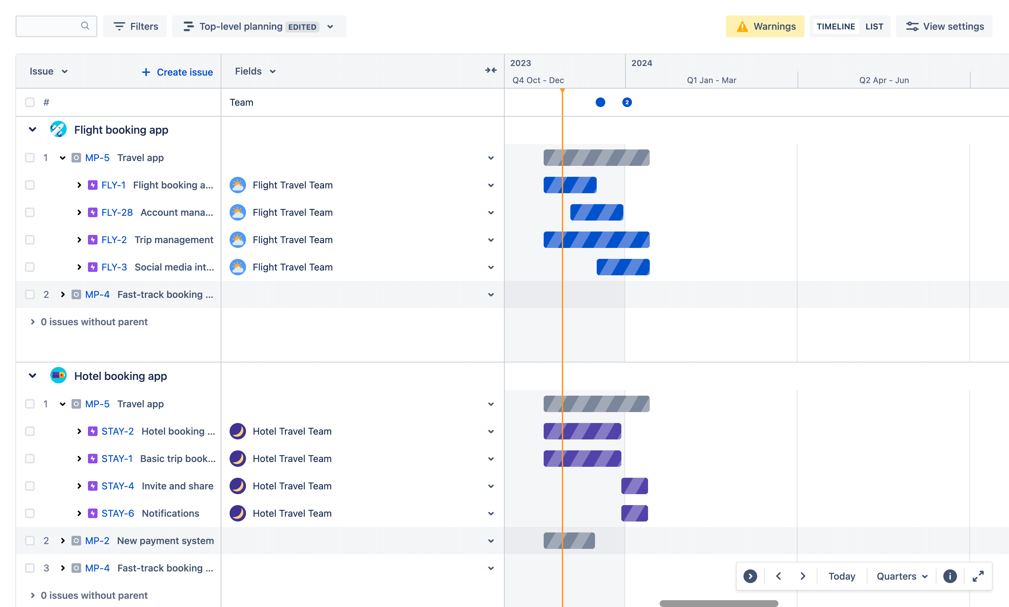Click the MP-2 New payment system icon

77,541
